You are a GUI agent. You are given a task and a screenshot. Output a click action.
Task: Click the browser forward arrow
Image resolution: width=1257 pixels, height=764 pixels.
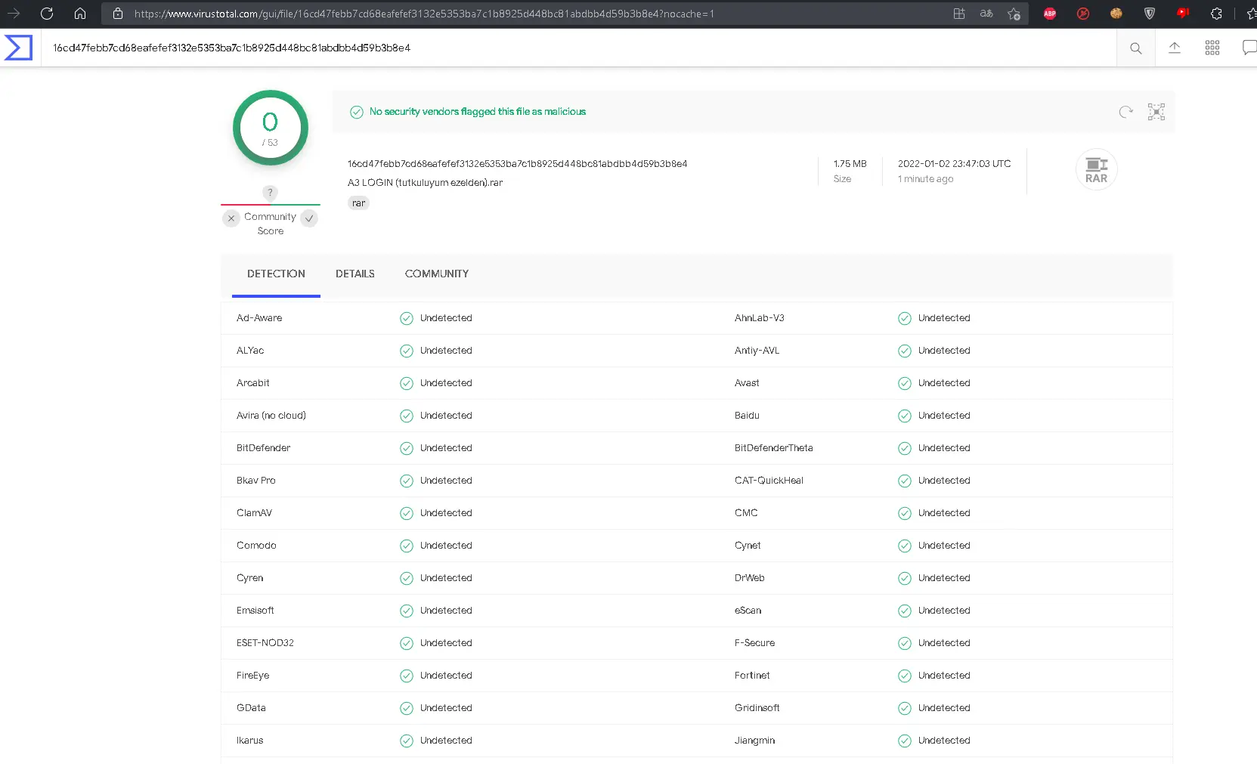click(x=14, y=14)
